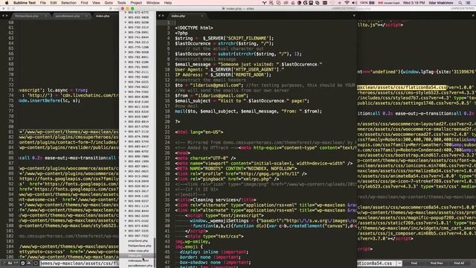Switch to index.php tab in back window
476x268 pixels.
click(104, 16)
